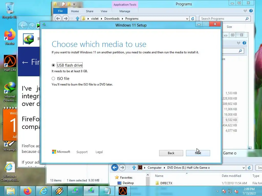Click the Computer breadcrumb in DVD window

(154, 167)
